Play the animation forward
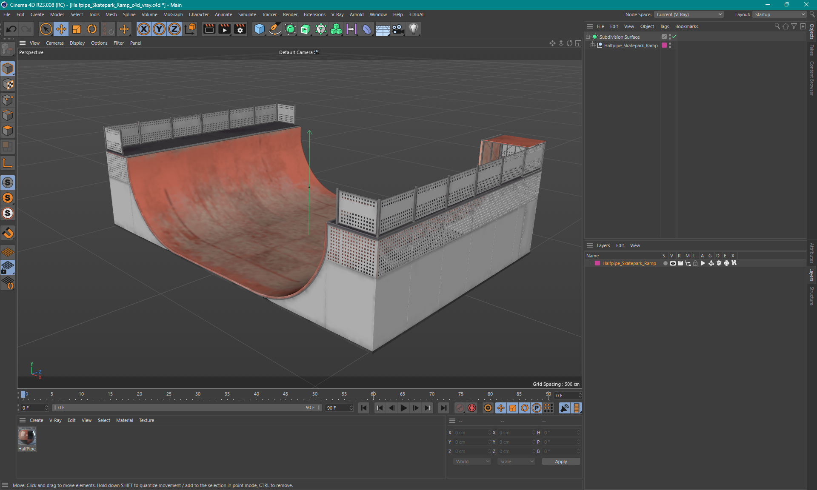The width and height of the screenshot is (817, 490). pyautogui.click(x=403, y=408)
